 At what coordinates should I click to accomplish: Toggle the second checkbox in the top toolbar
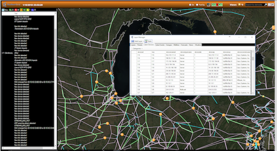197,5
